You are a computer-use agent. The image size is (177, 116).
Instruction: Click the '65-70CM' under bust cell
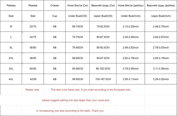pyautogui.click(x=77, y=26)
